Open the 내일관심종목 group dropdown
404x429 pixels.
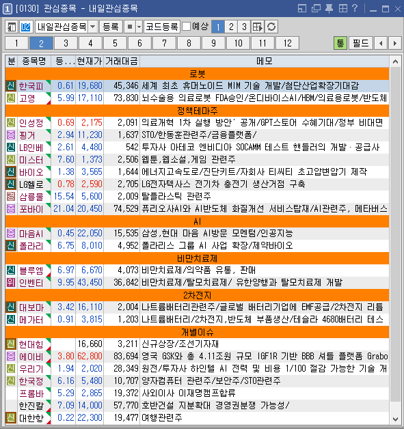click(93, 27)
